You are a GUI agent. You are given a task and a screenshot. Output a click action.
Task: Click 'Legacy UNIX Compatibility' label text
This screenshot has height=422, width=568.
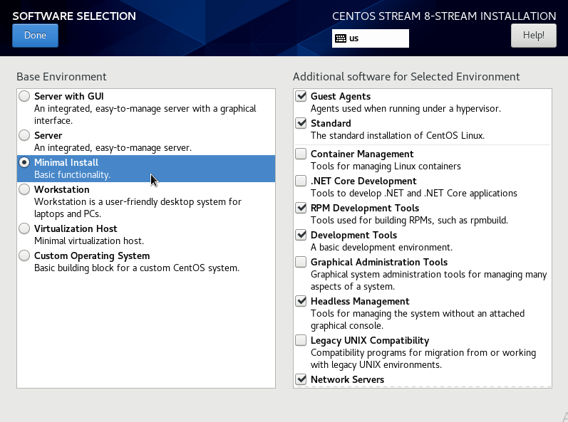pyautogui.click(x=370, y=341)
